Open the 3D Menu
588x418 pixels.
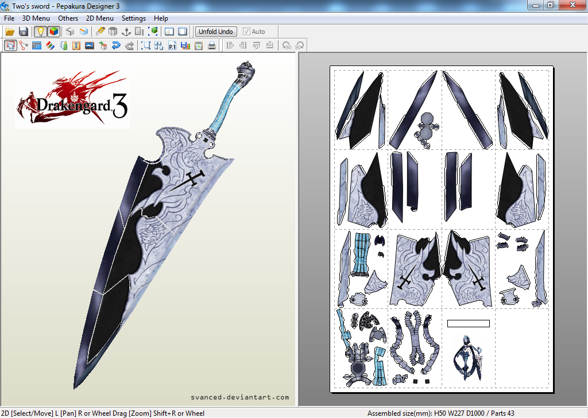point(36,18)
